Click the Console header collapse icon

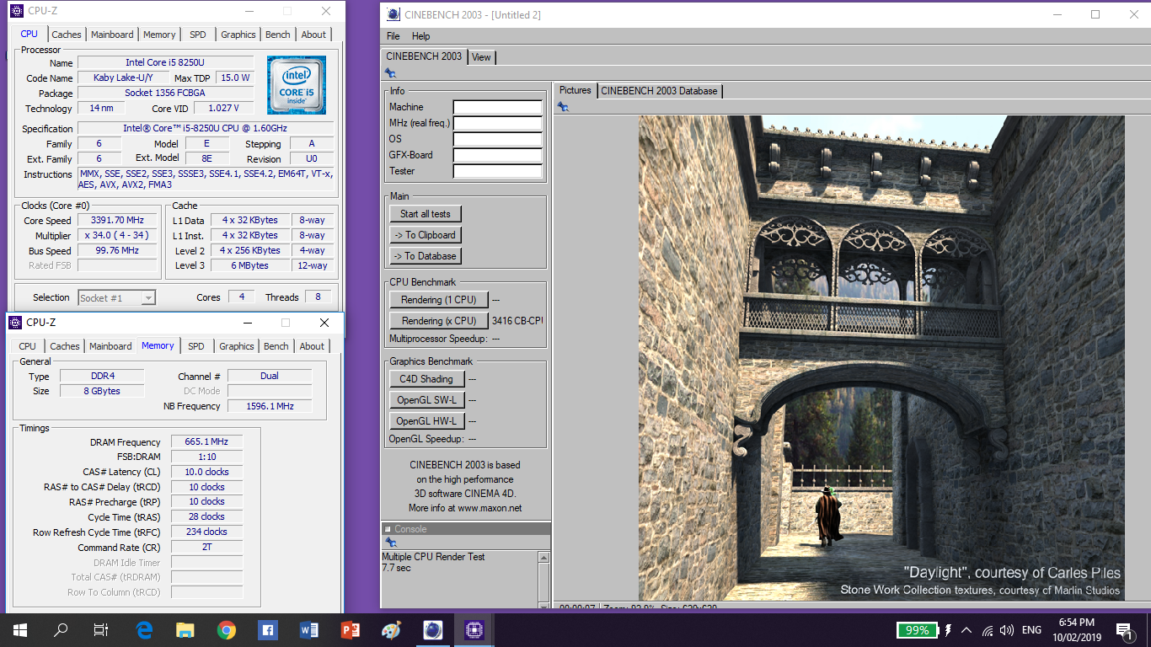388,529
